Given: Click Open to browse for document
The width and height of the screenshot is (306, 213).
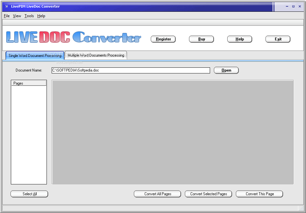Looking at the screenshot, I should point(226,70).
